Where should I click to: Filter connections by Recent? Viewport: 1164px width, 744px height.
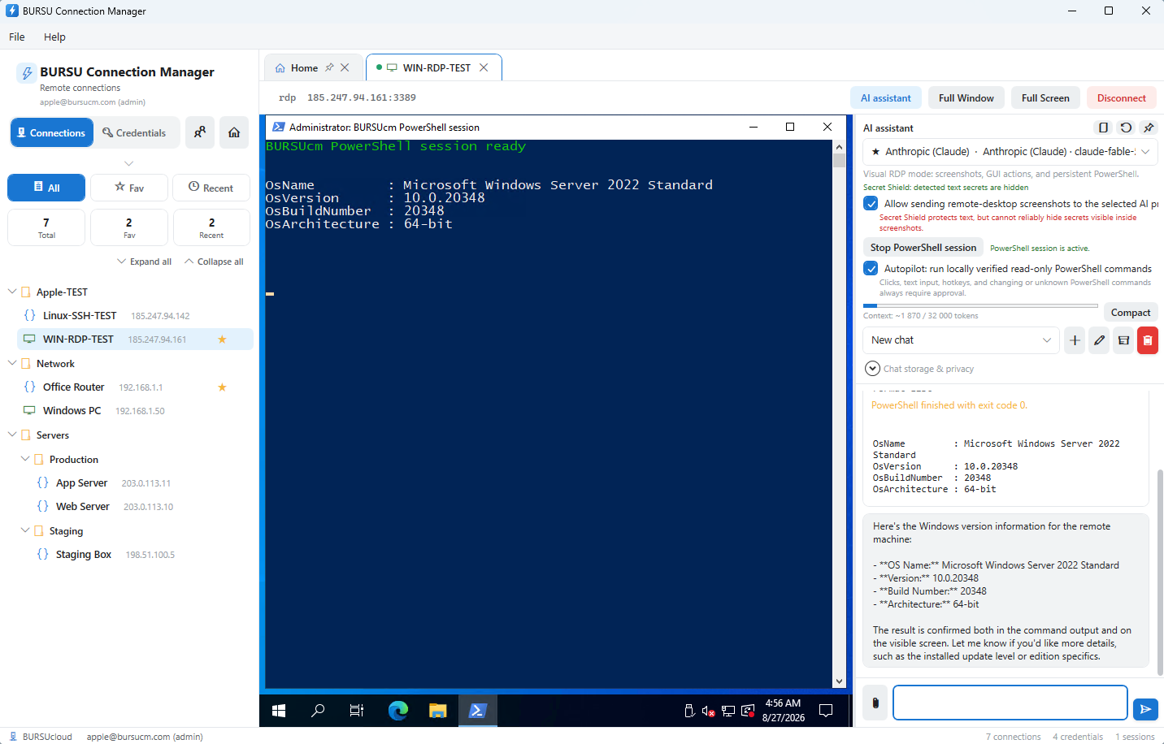point(211,188)
